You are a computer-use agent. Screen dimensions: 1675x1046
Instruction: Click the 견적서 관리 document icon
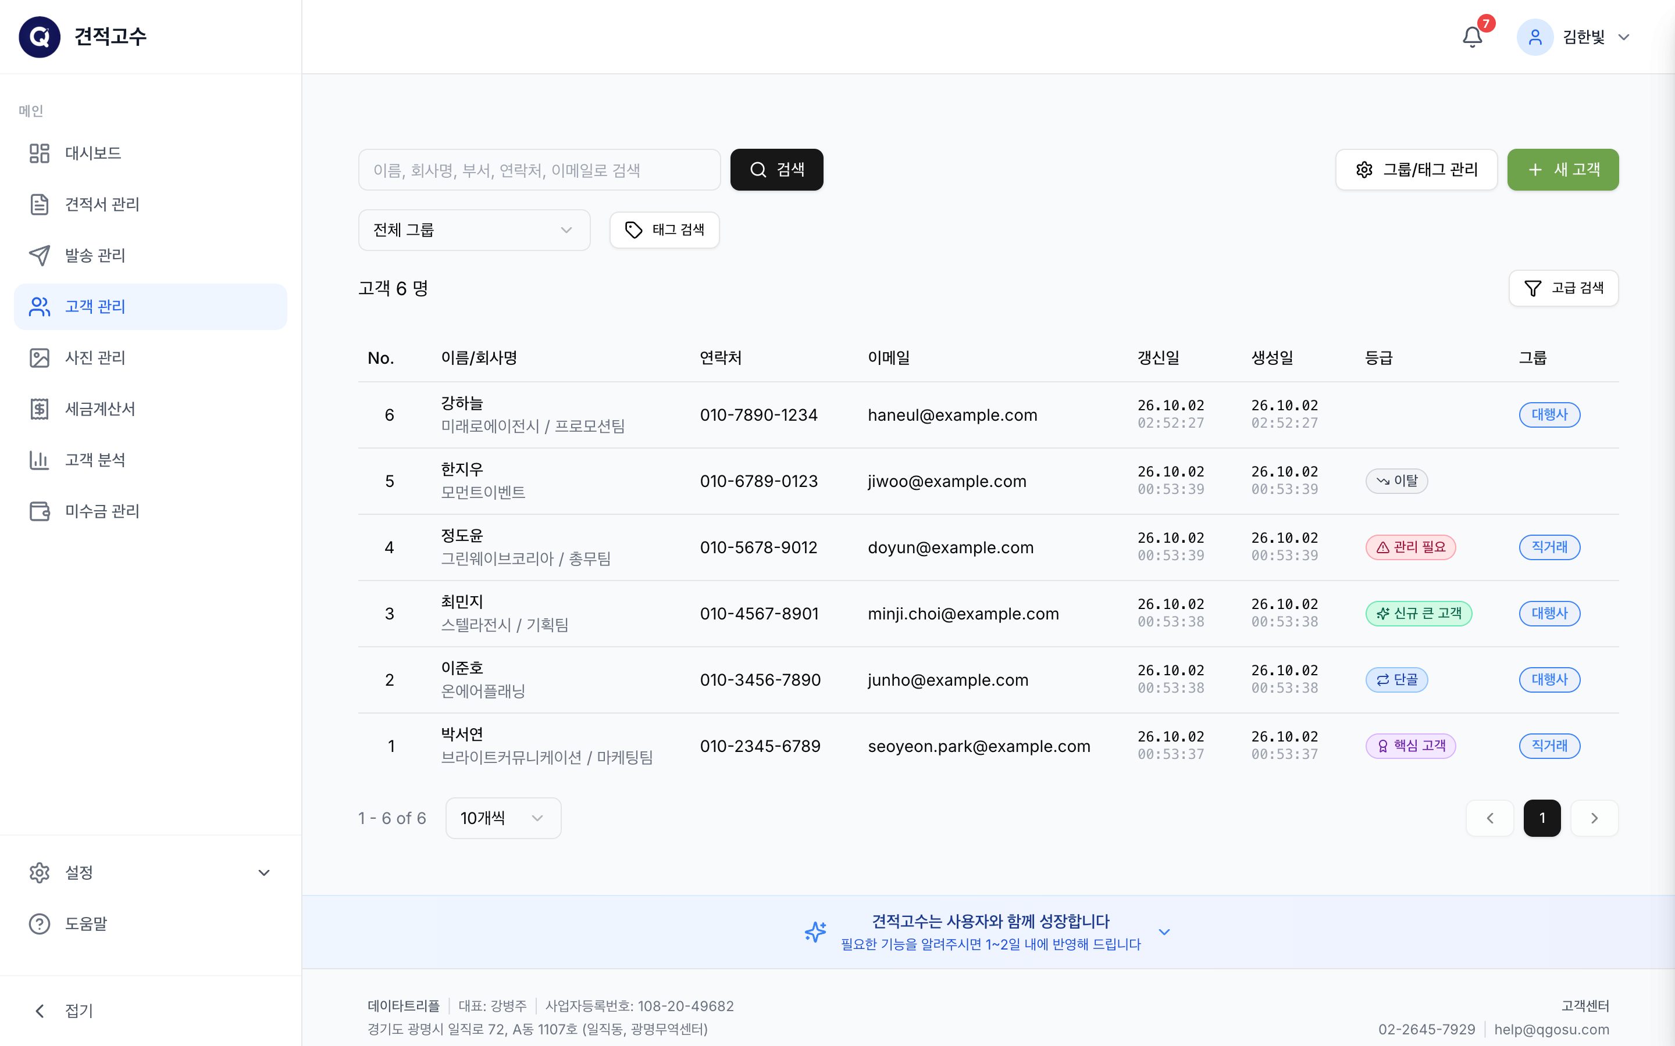(x=40, y=204)
